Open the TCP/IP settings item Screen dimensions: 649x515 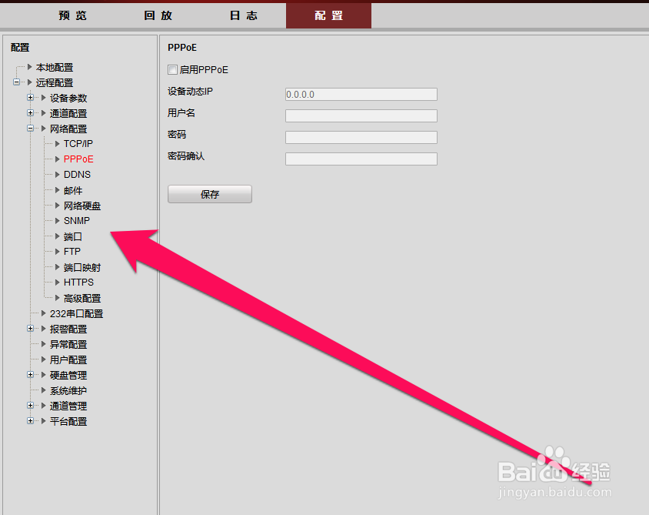pos(78,144)
